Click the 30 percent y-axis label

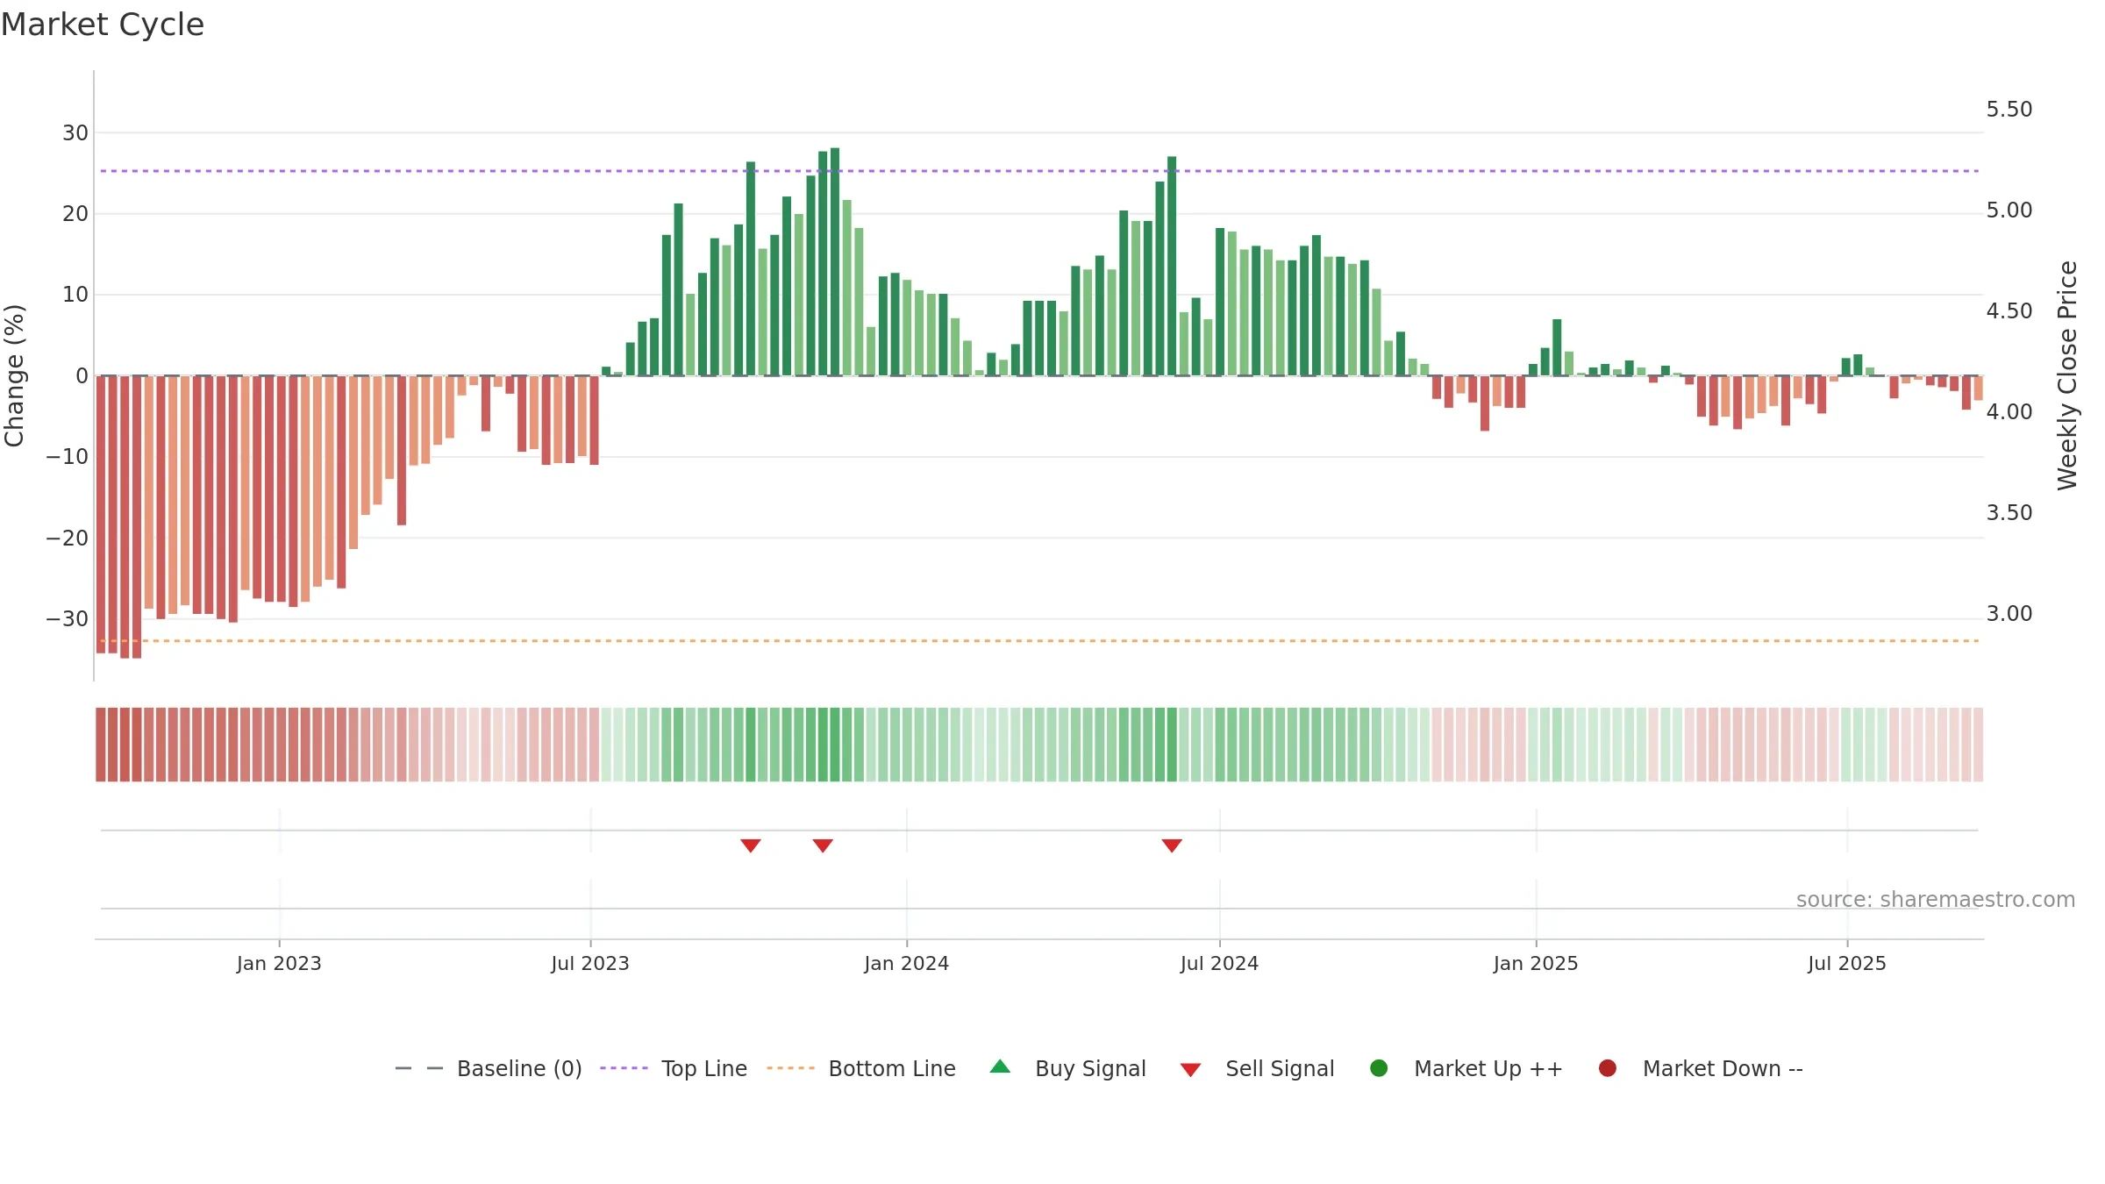pyautogui.click(x=75, y=133)
